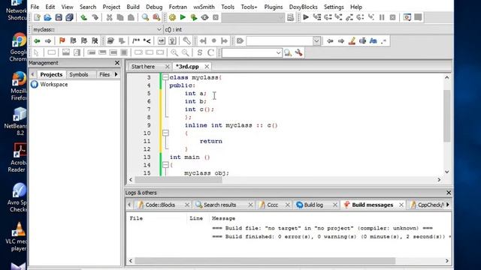Click the Copy icon
Image resolution: width=481 pixels, height=270 pixels.
120,17
